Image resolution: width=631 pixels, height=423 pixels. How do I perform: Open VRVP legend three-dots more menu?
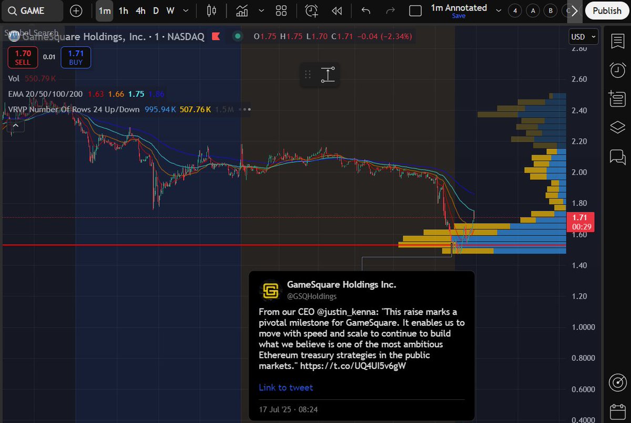click(x=245, y=110)
